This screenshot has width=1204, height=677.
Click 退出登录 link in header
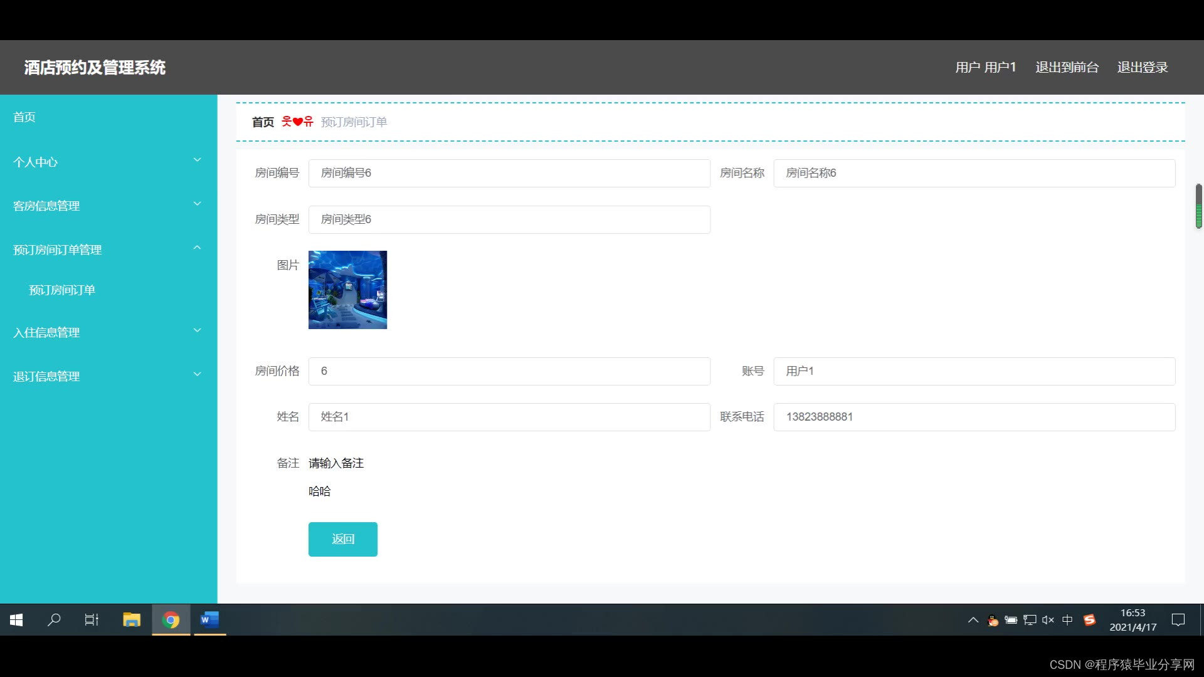(x=1142, y=67)
